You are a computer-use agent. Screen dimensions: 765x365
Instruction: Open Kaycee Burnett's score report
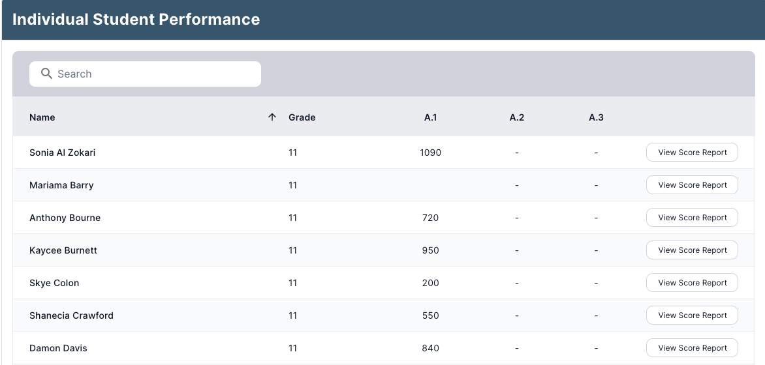[x=692, y=250]
